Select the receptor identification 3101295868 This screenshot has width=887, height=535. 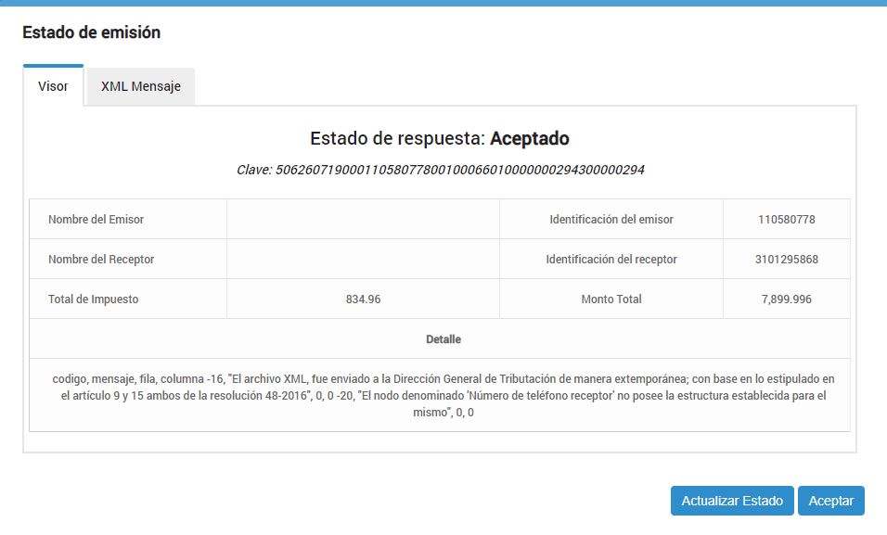click(x=786, y=259)
